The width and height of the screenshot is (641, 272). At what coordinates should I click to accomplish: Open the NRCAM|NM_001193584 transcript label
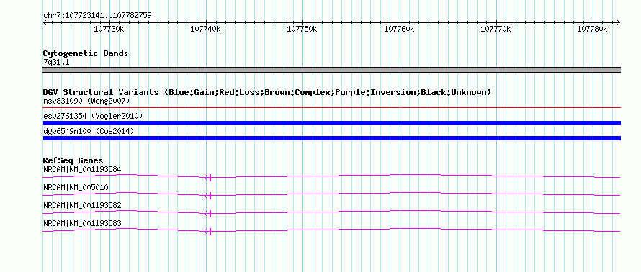82,169
